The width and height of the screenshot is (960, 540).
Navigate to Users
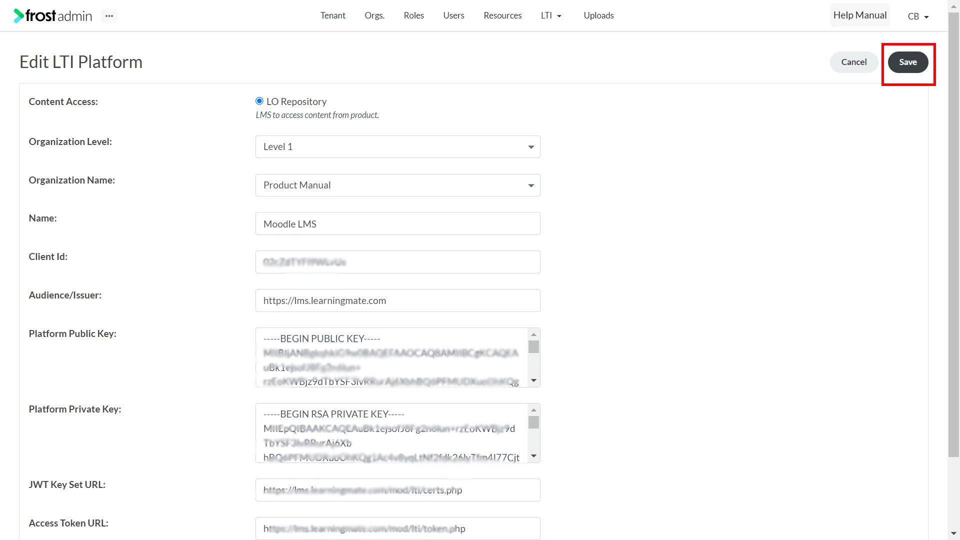pyautogui.click(x=453, y=15)
